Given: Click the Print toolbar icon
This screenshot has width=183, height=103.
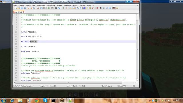Looking at the screenshot, I should pyautogui.click(x=34, y=8).
